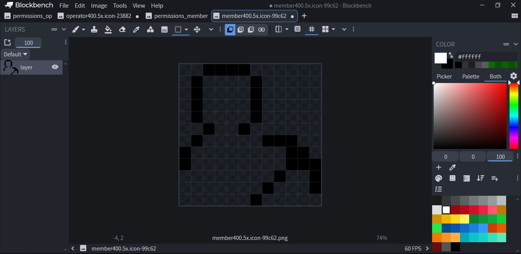Open mirror painting options dropdown
The image size is (521, 254).
(287, 29)
